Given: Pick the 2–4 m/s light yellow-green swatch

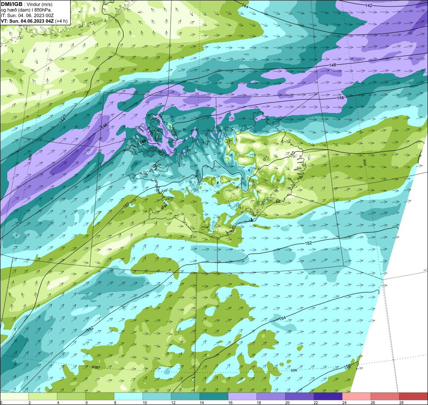Looking at the screenshot, I should pos(43,396).
